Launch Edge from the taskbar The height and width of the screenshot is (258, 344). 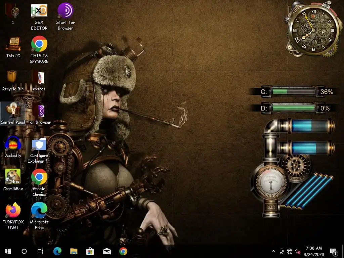pyautogui.click(x=57, y=251)
